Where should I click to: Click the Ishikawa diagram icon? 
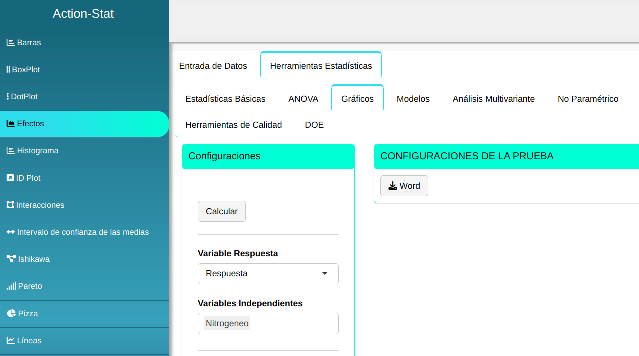[11, 259]
